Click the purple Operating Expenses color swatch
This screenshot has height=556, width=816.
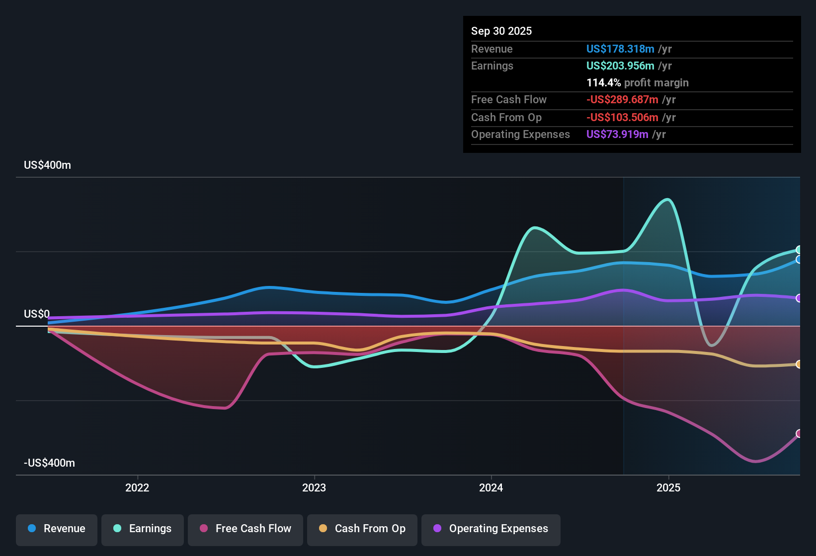(437, 529)
